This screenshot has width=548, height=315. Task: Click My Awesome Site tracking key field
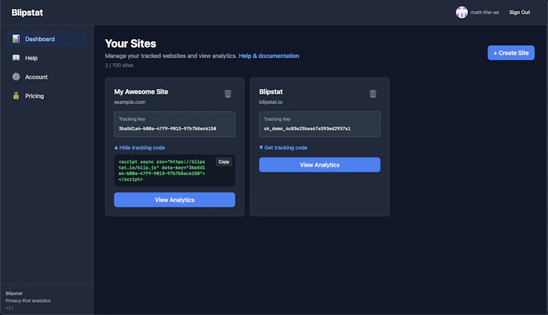[x=175, y=124]
